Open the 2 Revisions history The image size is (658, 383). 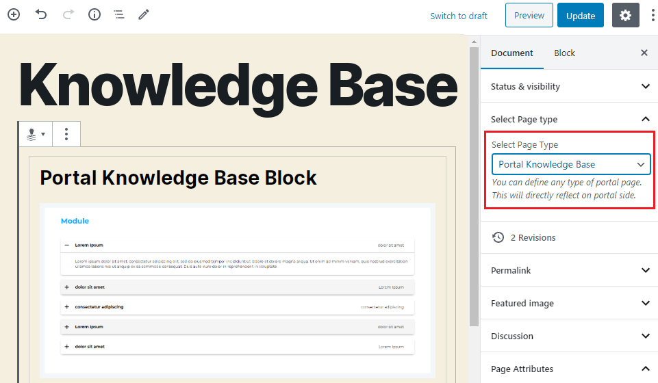(533, 237)
